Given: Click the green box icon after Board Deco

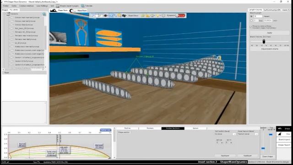Looking at the screenshot, I should (x=143, y=16).
